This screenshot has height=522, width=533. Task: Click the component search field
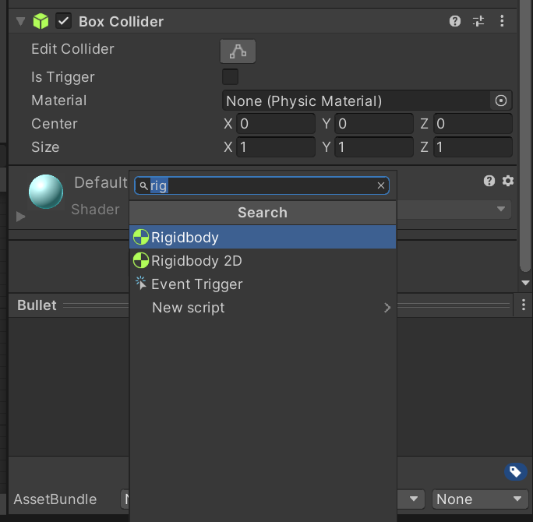click(x=262, y=185)
